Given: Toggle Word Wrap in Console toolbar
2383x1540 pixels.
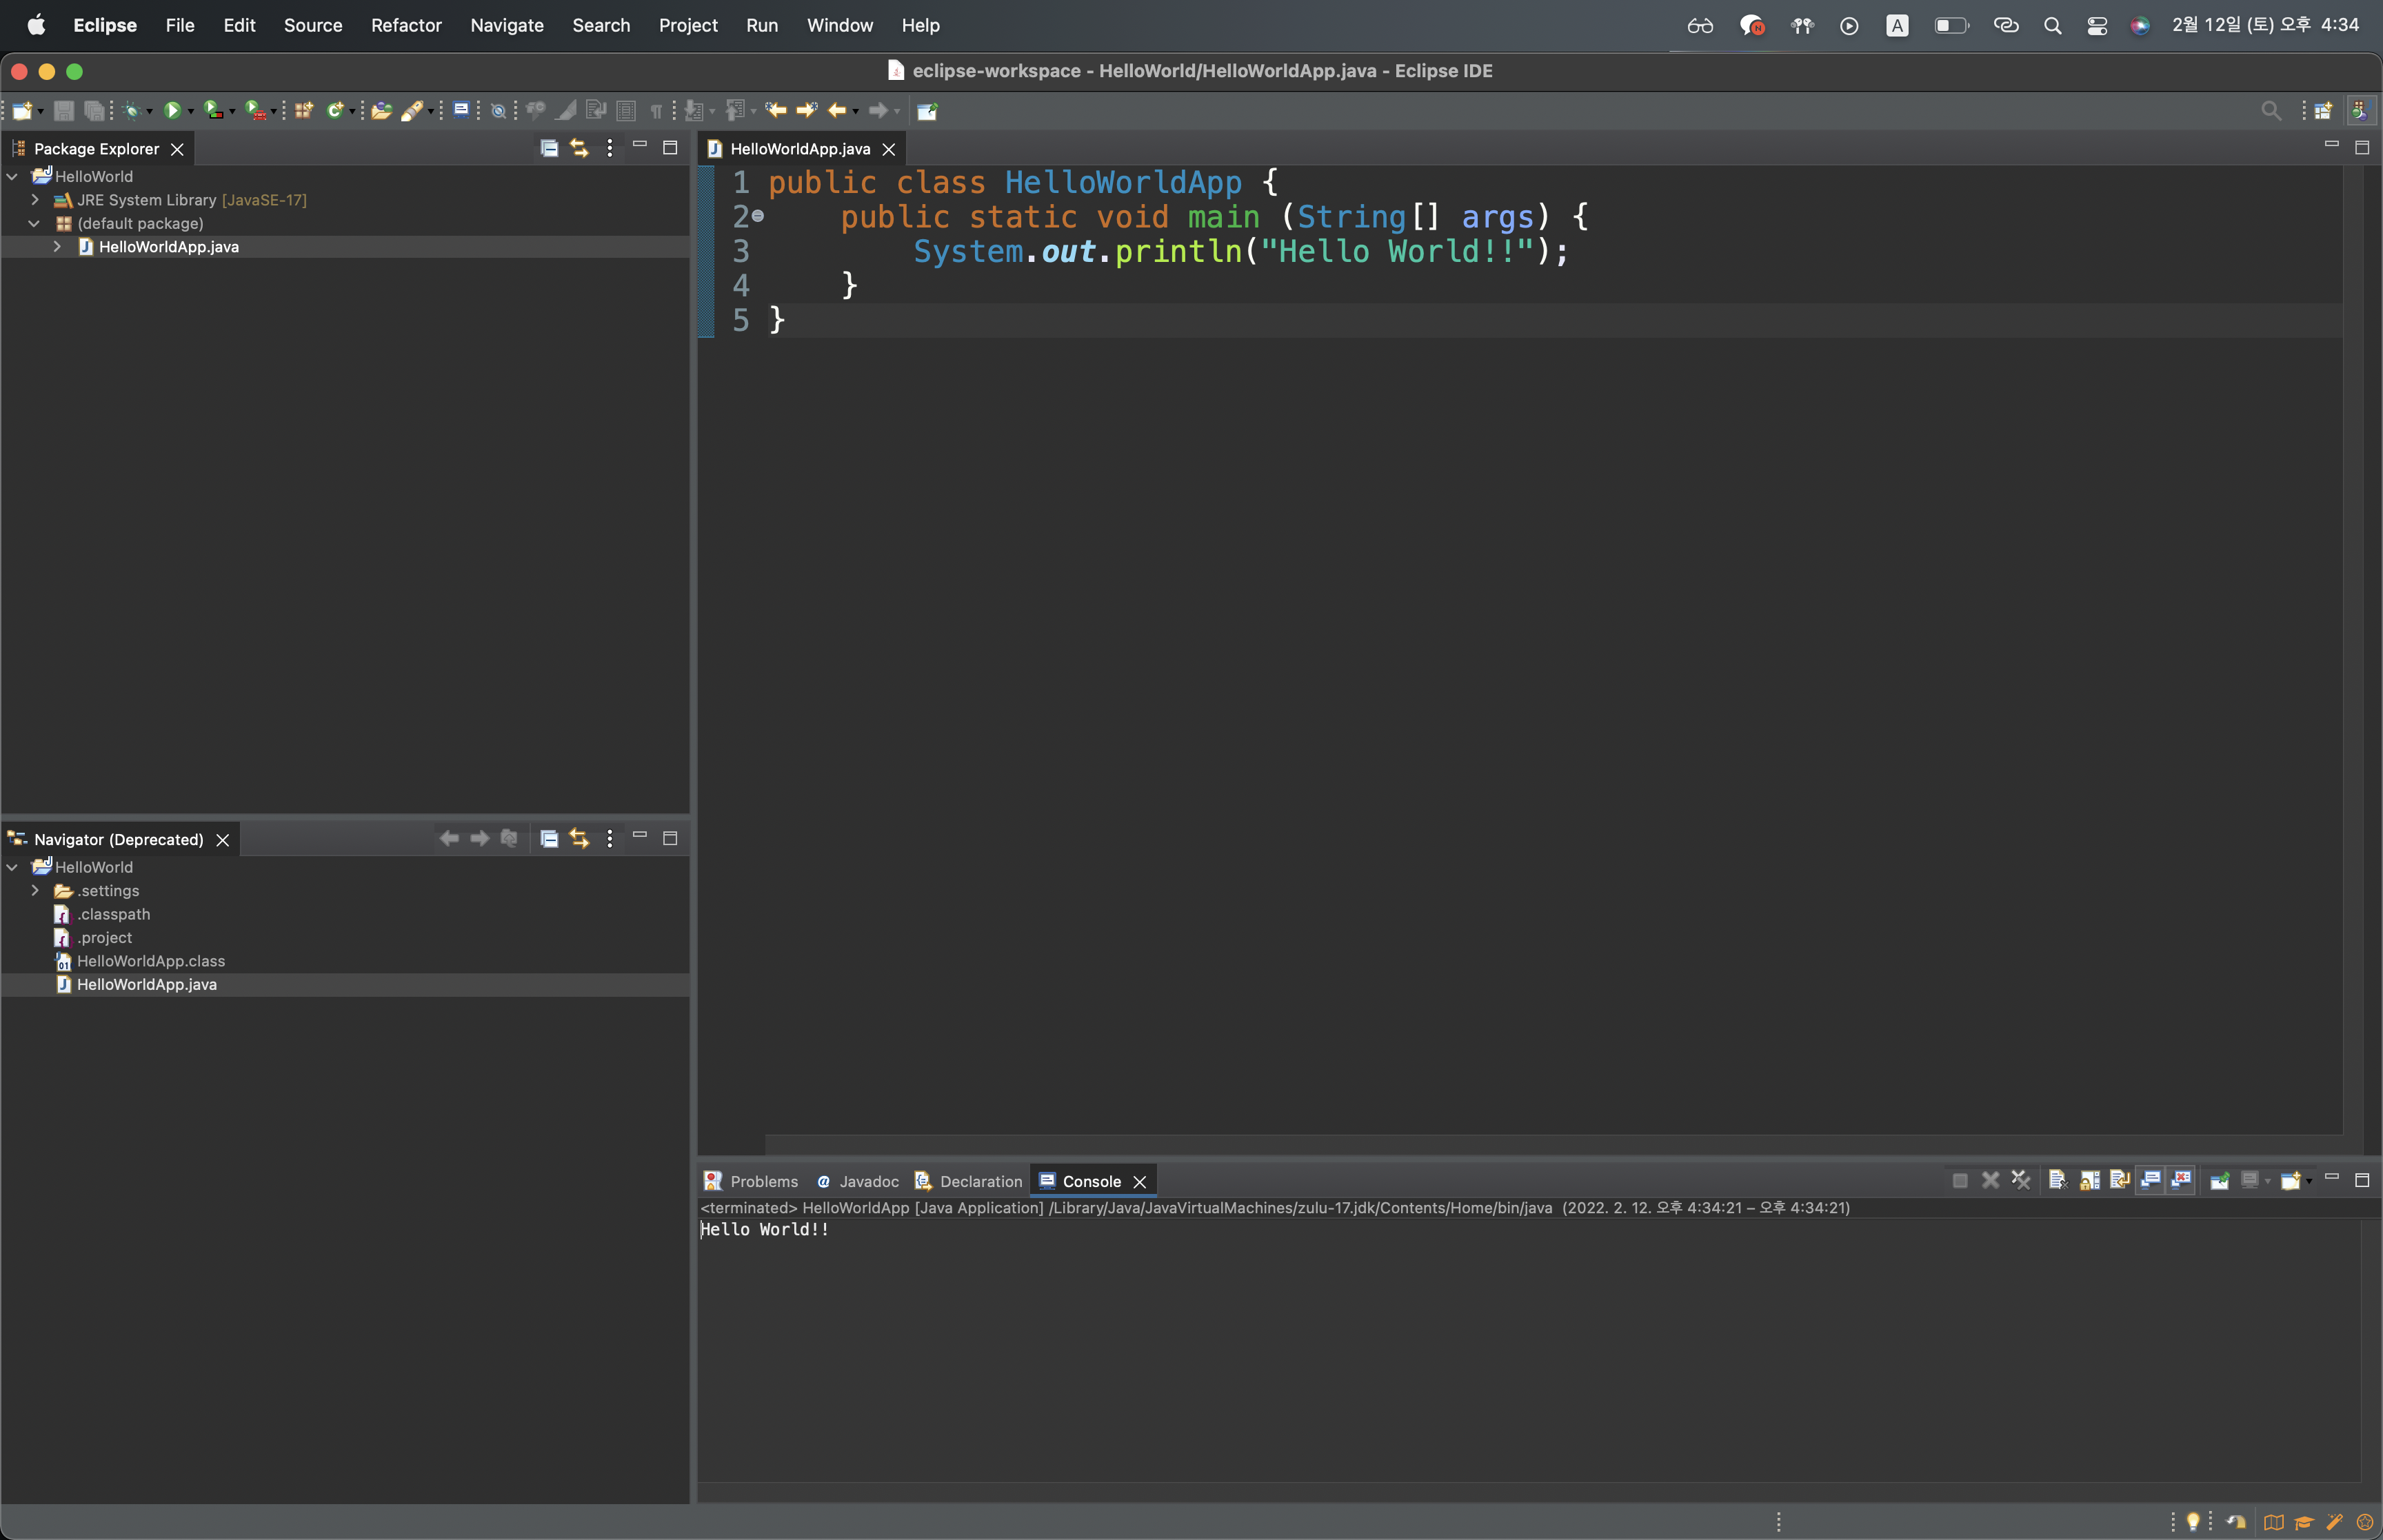Looking at the screenshot, I should pyautogui.click(x=2119, y=1181).
